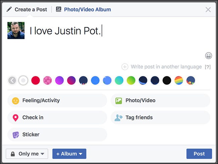Switch to the Create a Post tab
This screenshot has width=218, height=164.
pos(27,9)
